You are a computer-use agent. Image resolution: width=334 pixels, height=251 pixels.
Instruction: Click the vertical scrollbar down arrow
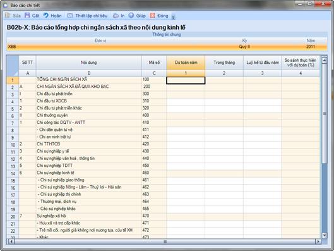click(x=324, y=235)
